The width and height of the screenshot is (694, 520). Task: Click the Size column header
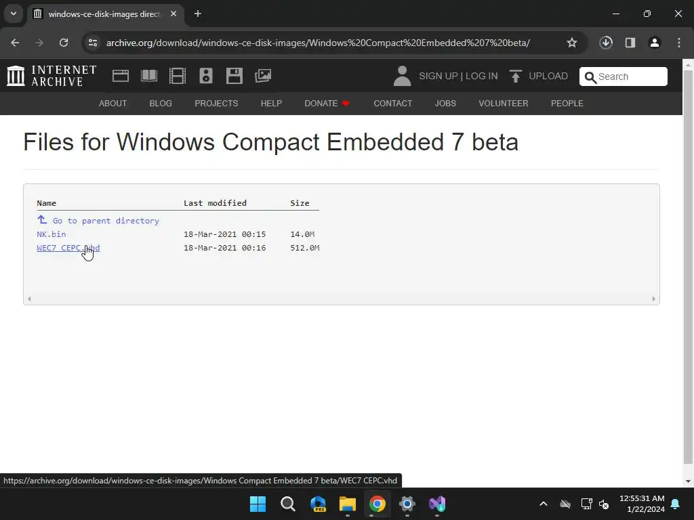300,203
